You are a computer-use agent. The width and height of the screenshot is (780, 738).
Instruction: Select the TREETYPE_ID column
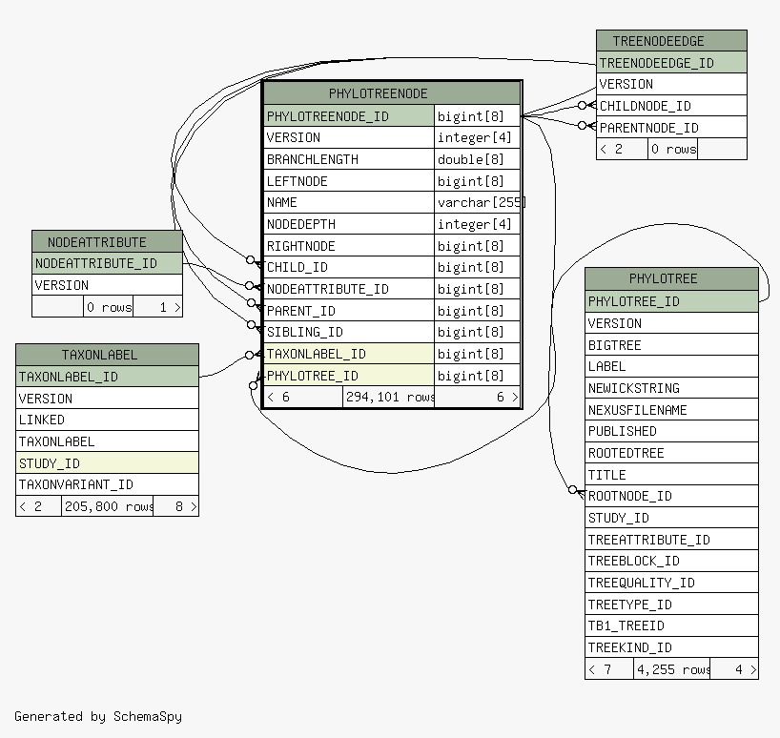[671, 605]
